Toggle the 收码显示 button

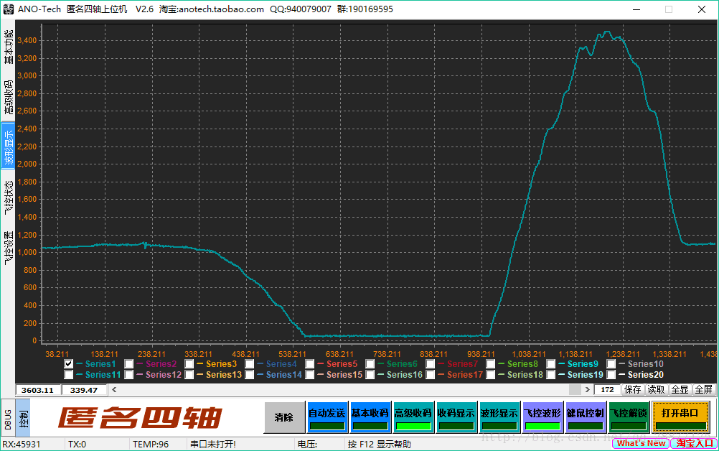coord(456,417)
